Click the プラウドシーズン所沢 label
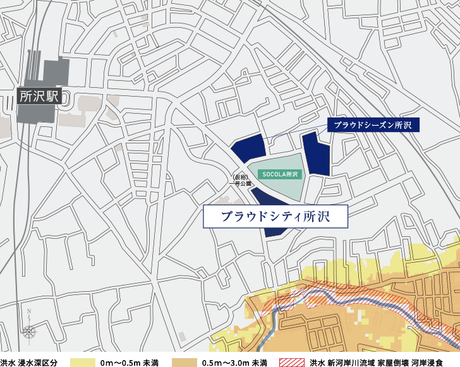 tap(373, 125)
